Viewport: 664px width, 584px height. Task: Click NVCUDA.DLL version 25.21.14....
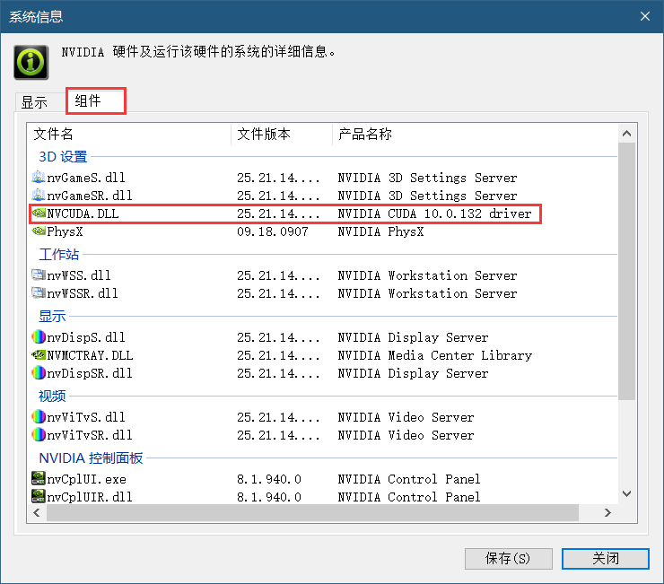(x=278, y=214)
